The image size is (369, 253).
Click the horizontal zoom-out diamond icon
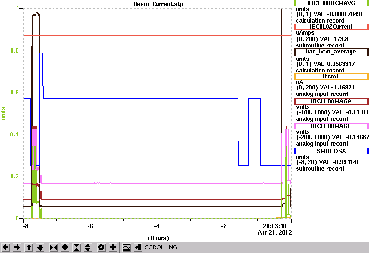(65, 247)
